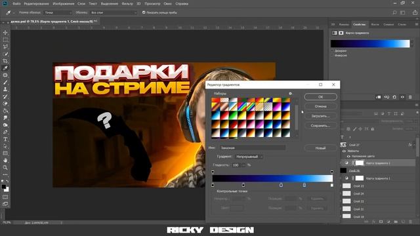Switch to the Кисти tab
The image size is (420, 236).
click(x=375, y=24)
